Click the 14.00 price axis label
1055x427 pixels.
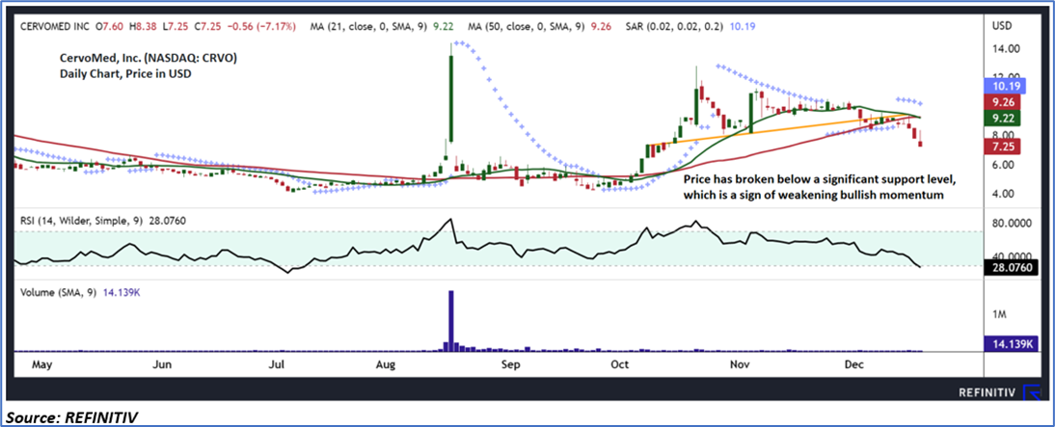click(1007, 49)
